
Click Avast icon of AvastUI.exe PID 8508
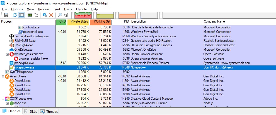pyautogui.click(x=12, y=94)
